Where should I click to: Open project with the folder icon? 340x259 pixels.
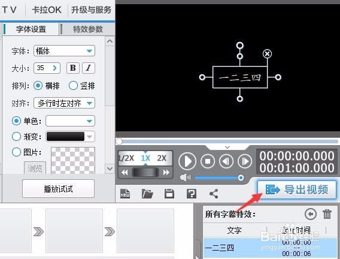(x=147, y=193)
